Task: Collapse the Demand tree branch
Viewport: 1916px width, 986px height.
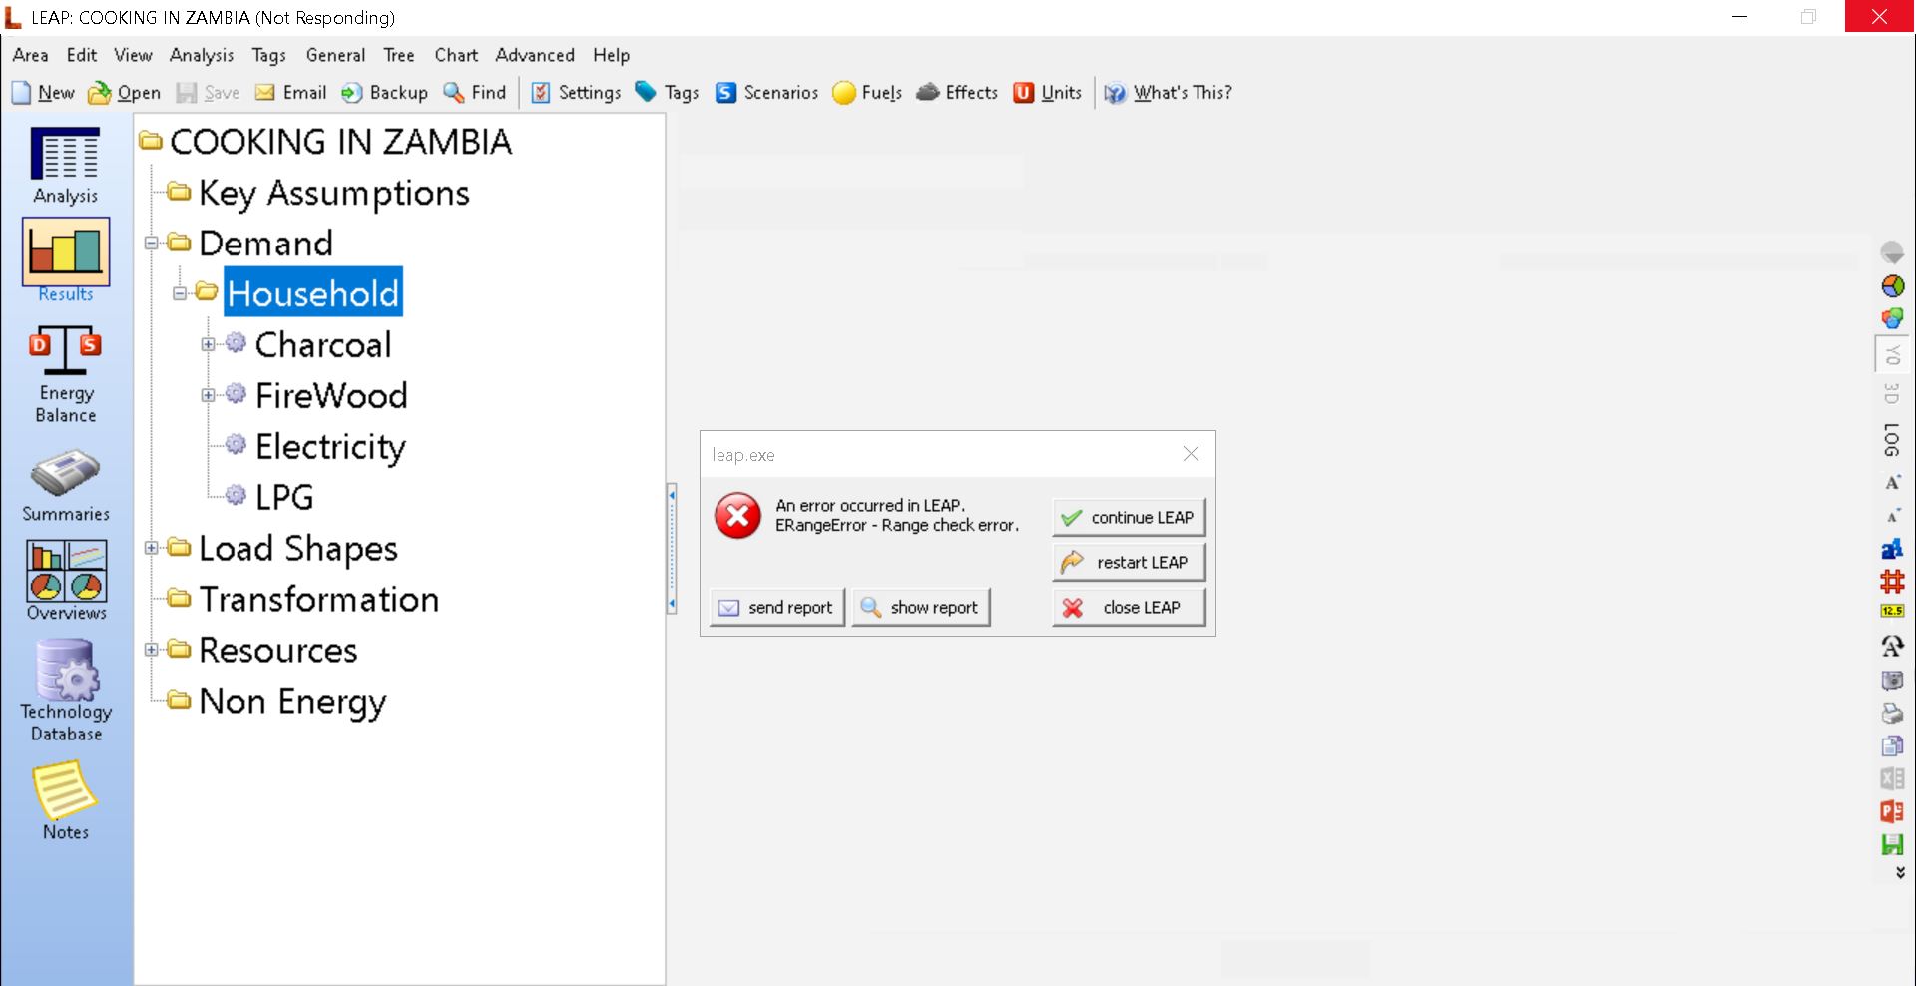Action: click(152, 243)
